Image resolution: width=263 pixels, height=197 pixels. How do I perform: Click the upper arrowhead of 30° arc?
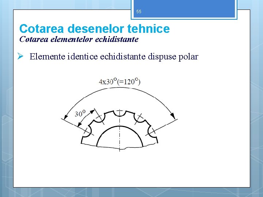(x=92, y=112)
